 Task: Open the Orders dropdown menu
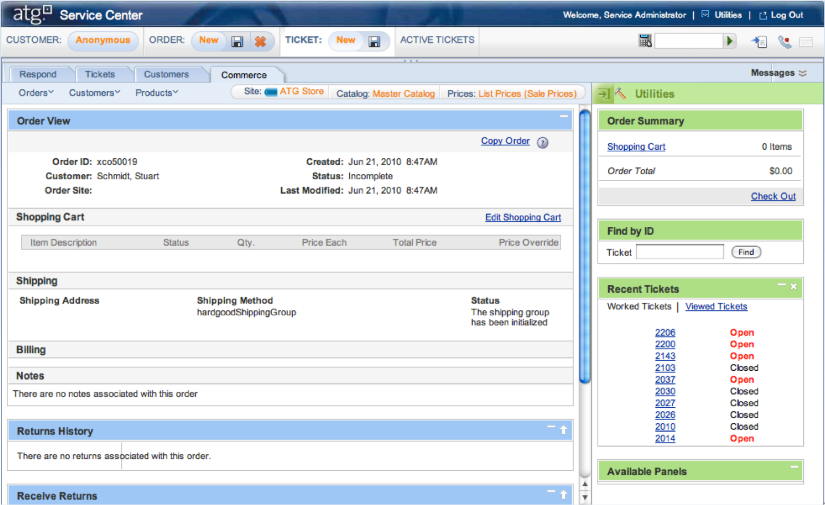click(36, 92)
